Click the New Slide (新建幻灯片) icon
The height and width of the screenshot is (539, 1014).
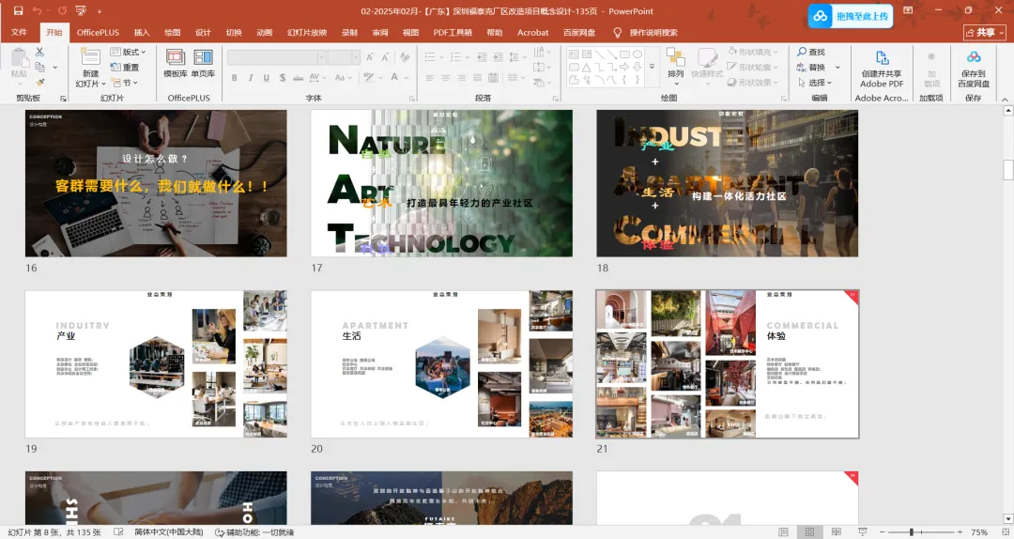coord(90,55)
